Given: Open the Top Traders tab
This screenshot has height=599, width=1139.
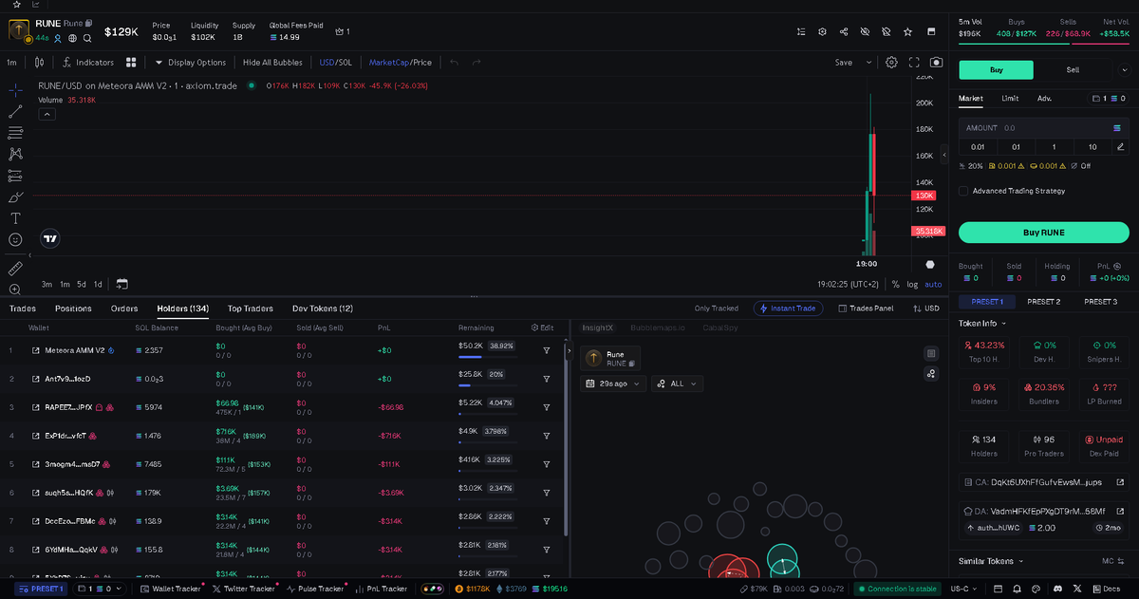Looking at the screenshot, I should pos(251,309).
